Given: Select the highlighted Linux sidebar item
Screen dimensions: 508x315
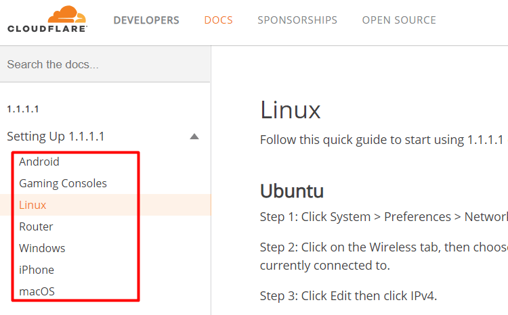Looking at the screenshot, I should pyautogui.click(x=33, y=205).
